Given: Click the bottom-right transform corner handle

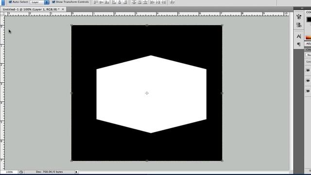Looking at the screenshot, I should [222, 161].
